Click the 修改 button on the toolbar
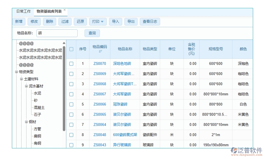265x159 pixels. pos(34,21)
